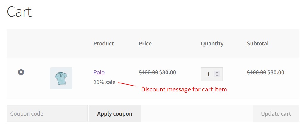Screen dimensions: 303x131
Task: Click the 20% sale discount message
Action: pos(104,82)
